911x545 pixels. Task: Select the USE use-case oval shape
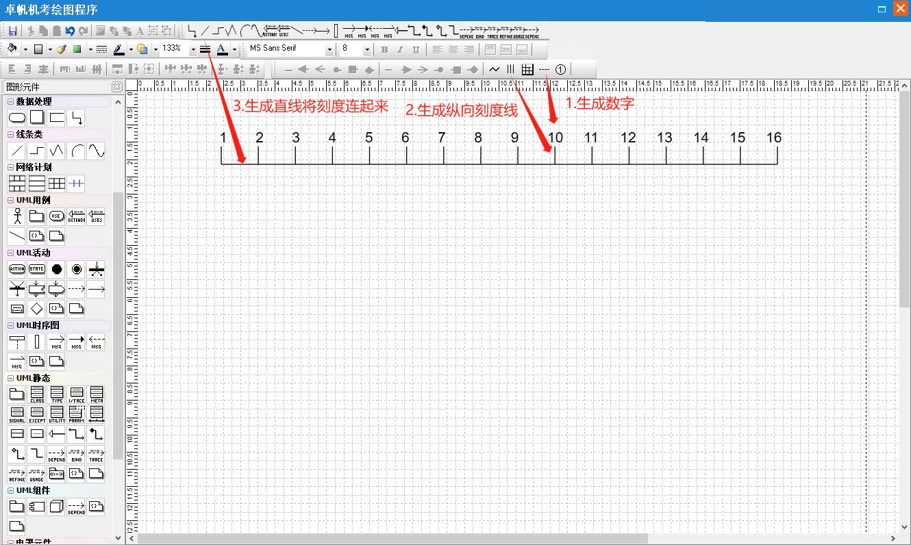(x=57, y=216)
